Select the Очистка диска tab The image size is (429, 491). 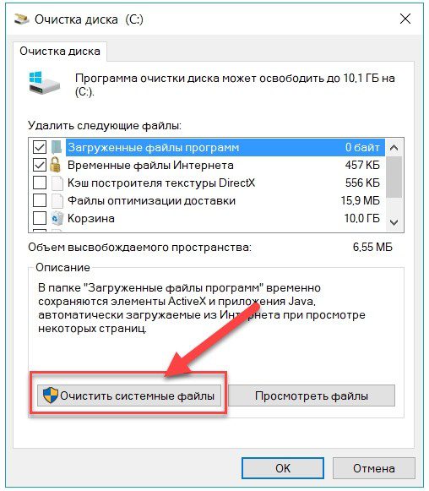pos(60,52)
